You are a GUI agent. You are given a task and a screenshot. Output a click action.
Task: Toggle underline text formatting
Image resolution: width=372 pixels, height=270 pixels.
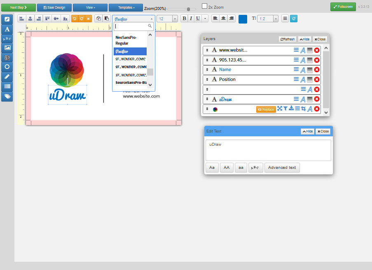198,19
